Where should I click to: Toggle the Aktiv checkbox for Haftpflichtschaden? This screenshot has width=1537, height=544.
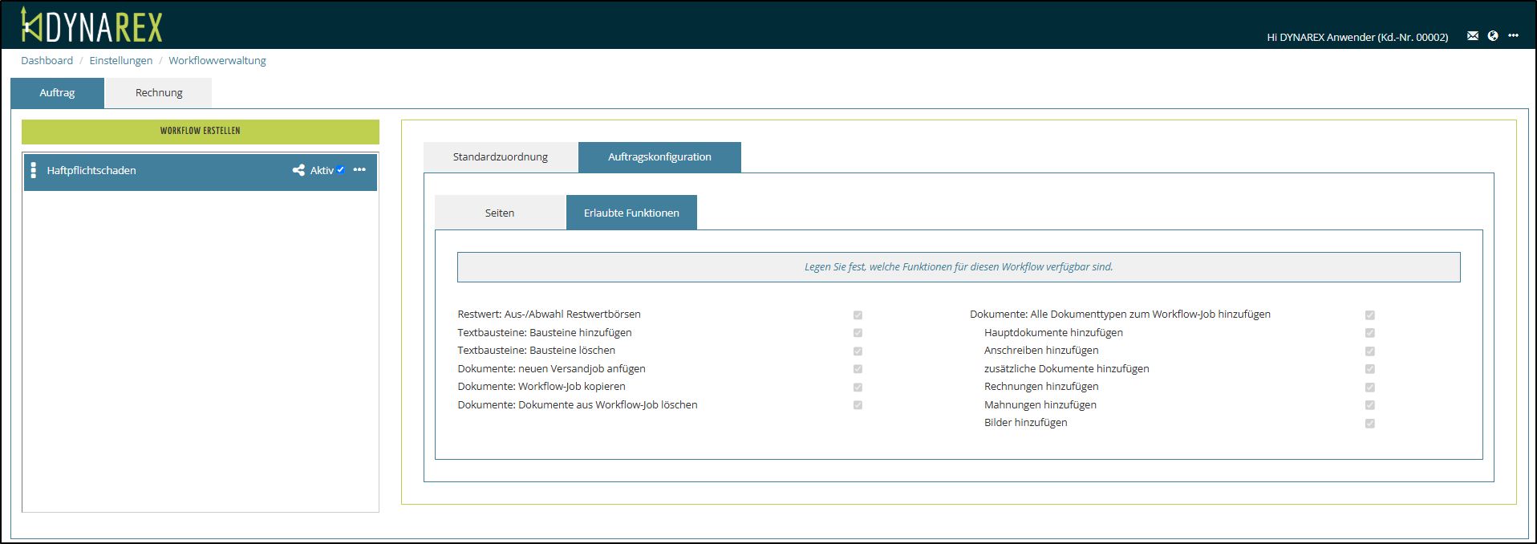341,170
